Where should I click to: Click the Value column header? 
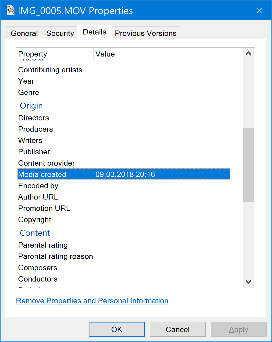click(x=161, y=54)
